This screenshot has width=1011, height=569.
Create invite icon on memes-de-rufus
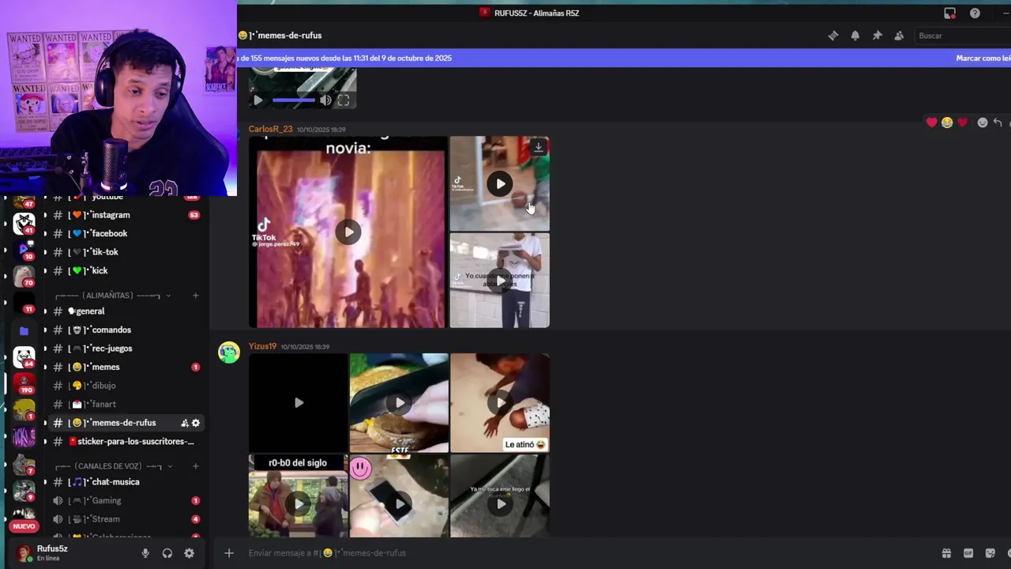(185, 423)
